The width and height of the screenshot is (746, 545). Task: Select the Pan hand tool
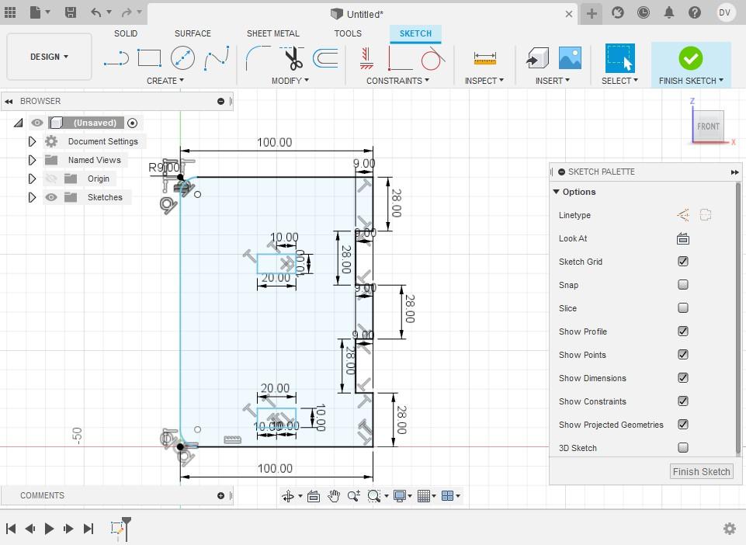click(x=334, y=496)
